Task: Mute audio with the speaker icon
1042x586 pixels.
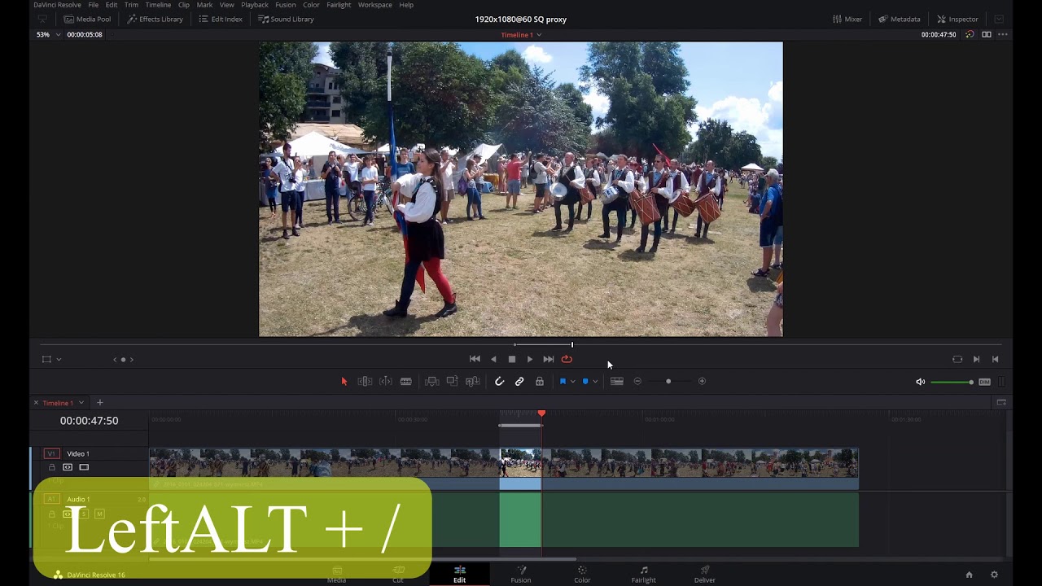Action: [921, 382]
